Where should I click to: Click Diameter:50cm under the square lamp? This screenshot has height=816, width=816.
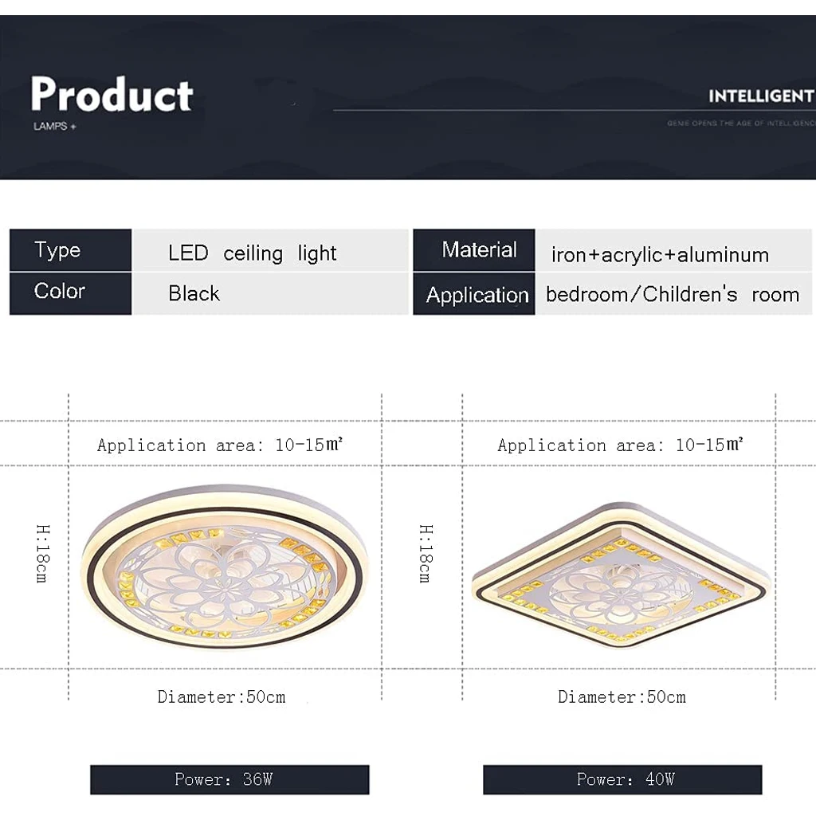tap(622, 696)
